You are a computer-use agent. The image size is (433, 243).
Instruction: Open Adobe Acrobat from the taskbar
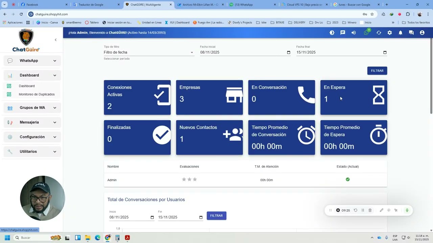(x=128, y=238)
